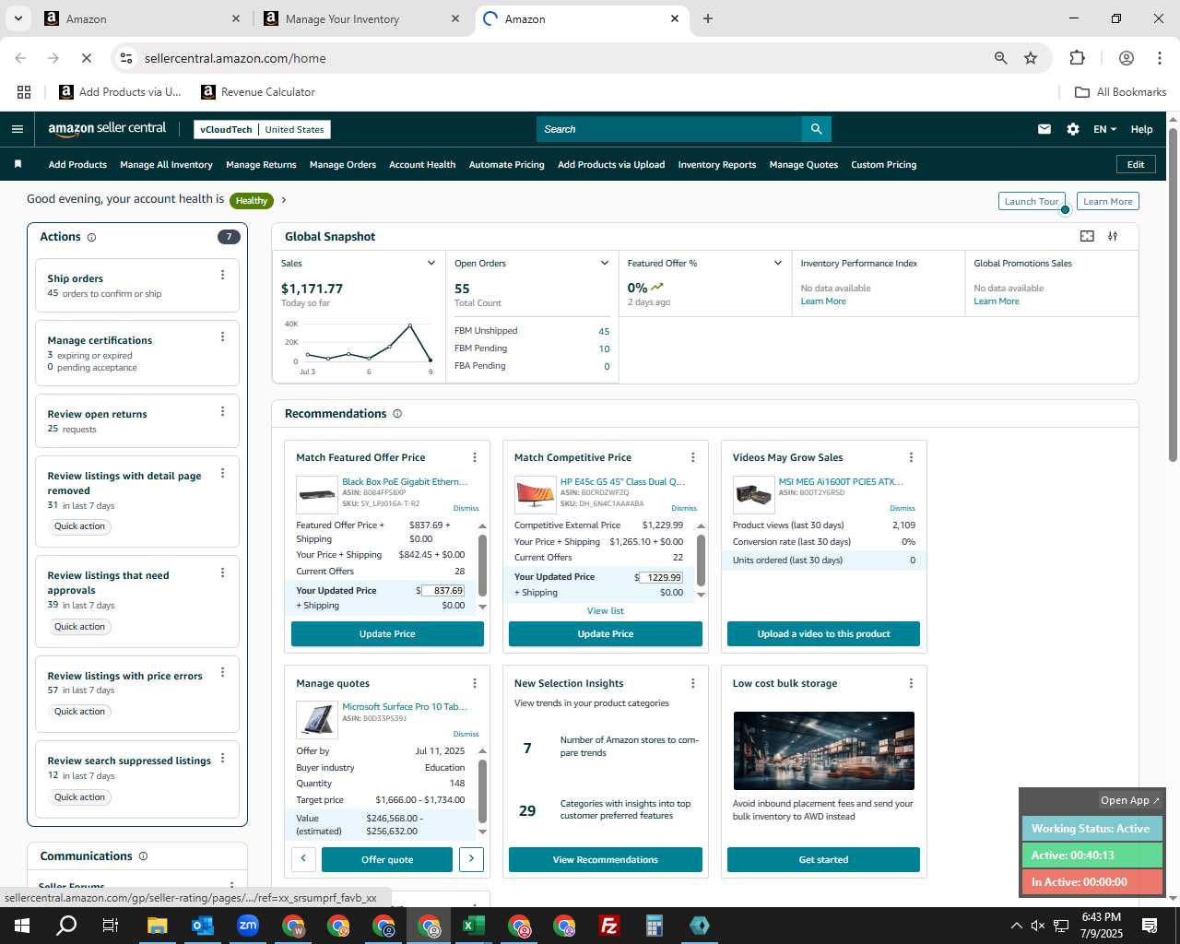The image size is (1180, 944).
Task: Open Manage Orders menu item
Action: pos(343,165)
